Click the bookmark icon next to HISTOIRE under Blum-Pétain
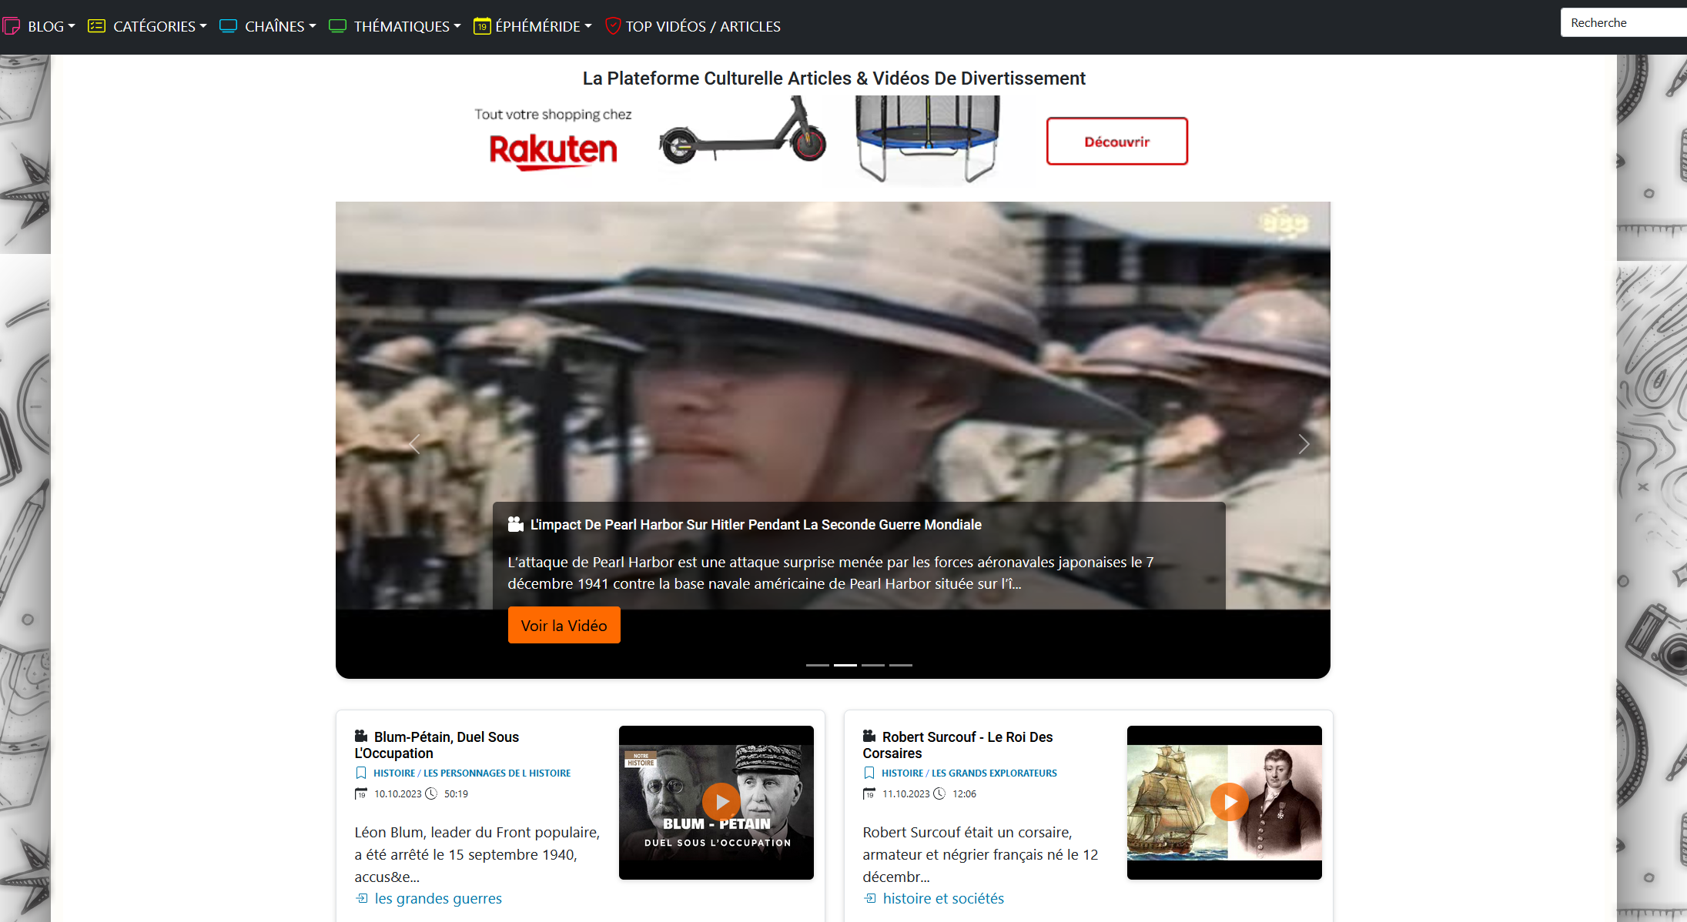 pos(362,773)
